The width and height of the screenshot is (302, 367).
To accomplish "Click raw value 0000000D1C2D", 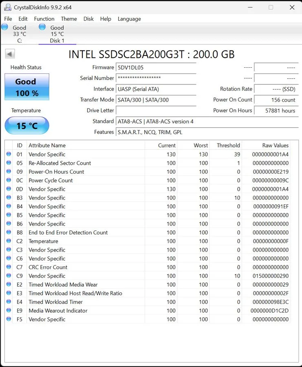I will [269, 311].
